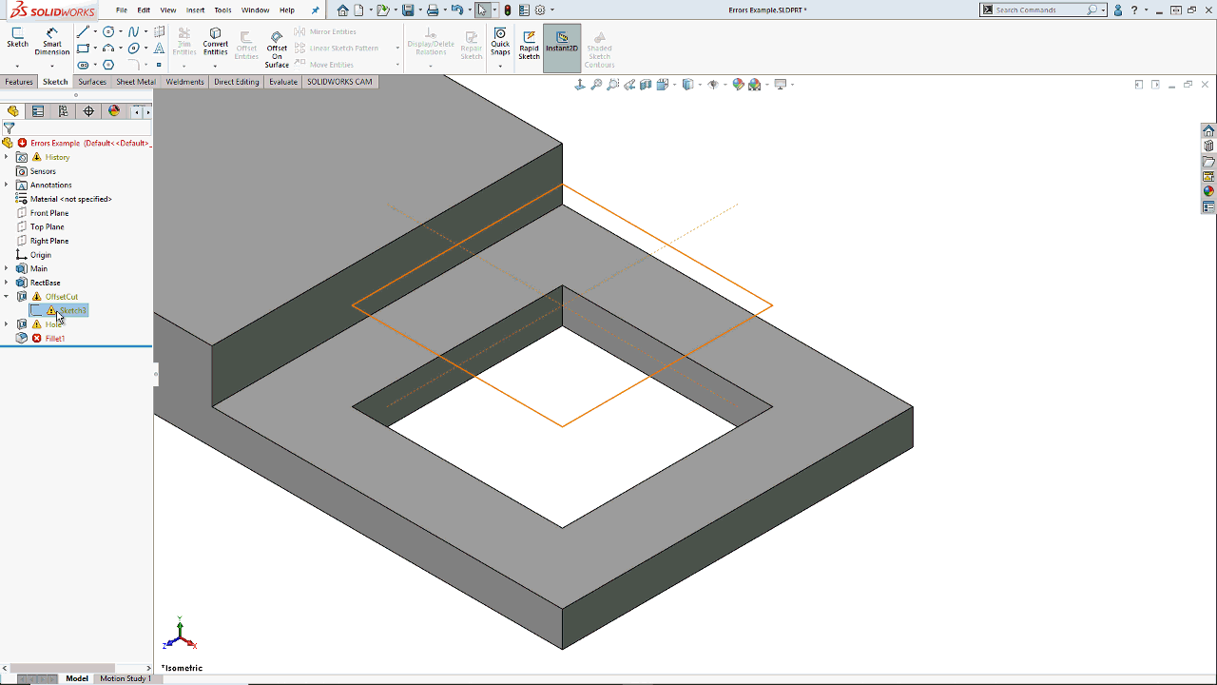This screenshot has height=685, width=1217.
Task: Switch to the SOLIDWORKS CAM tab
Action: click(339, 82)
